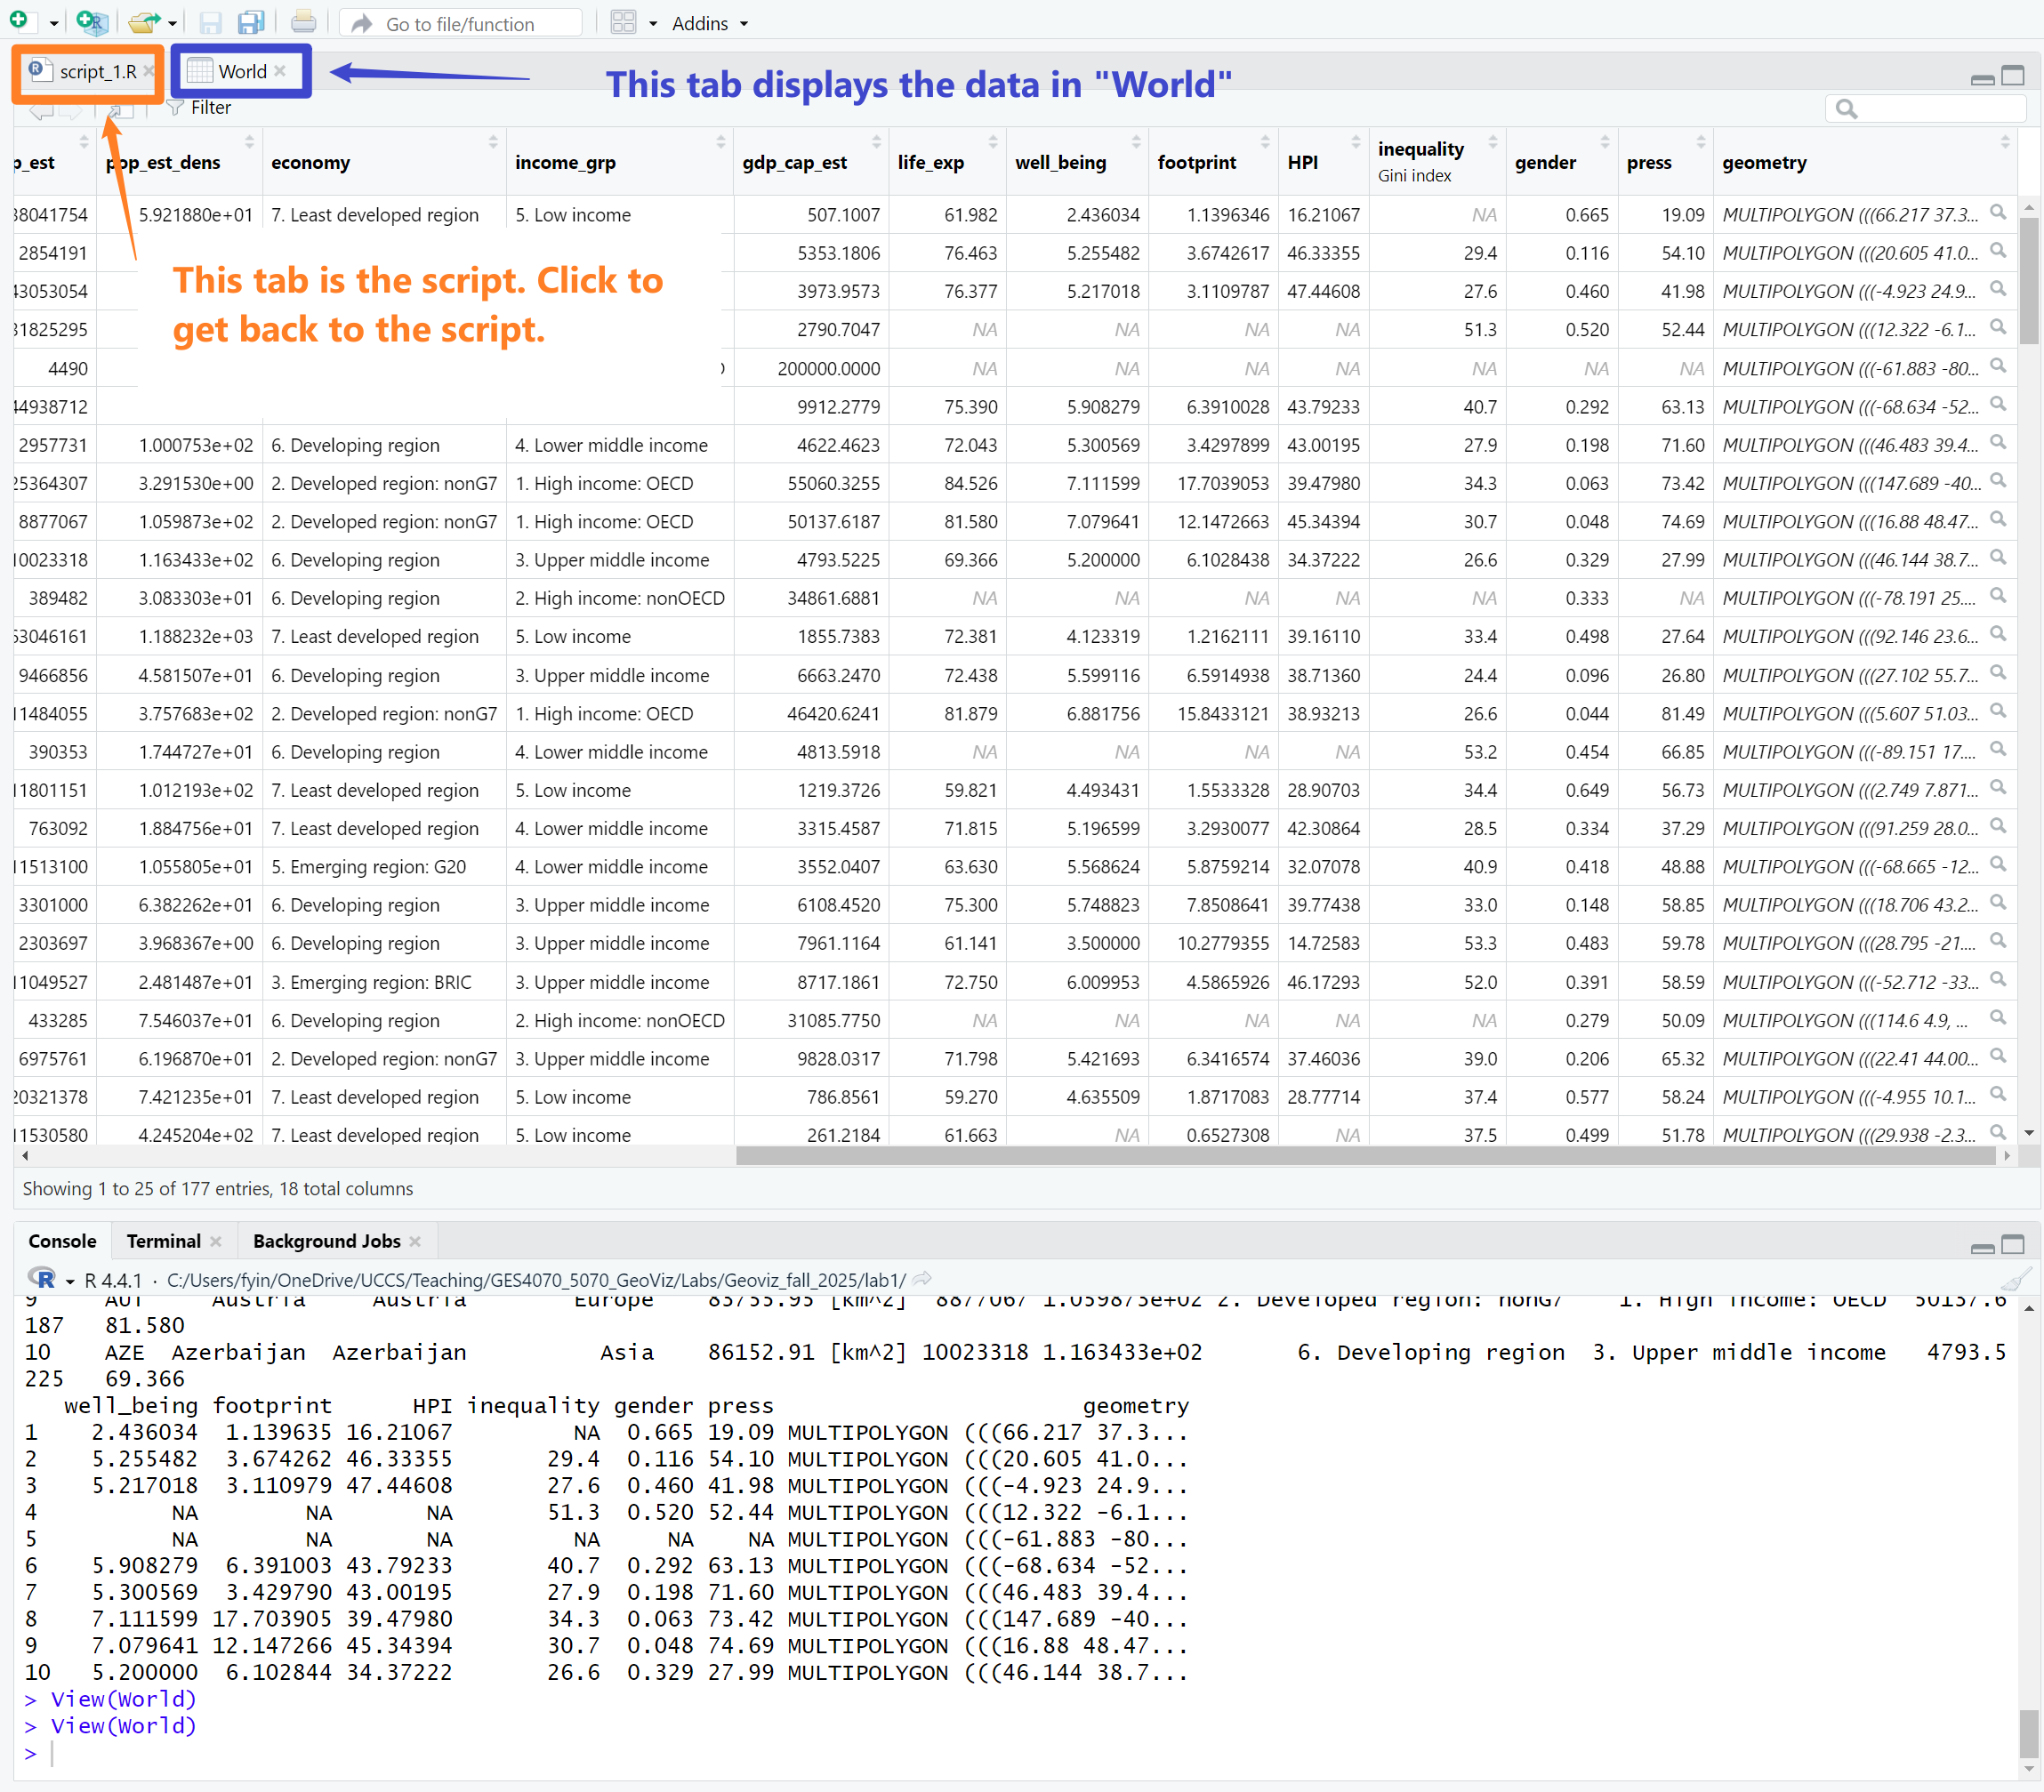Image resolution: width=2044 pixels, height=1792 pixels.
Task: Switch to the Terminal tab
Action: pyautogui.click(x=163, y=1241)
